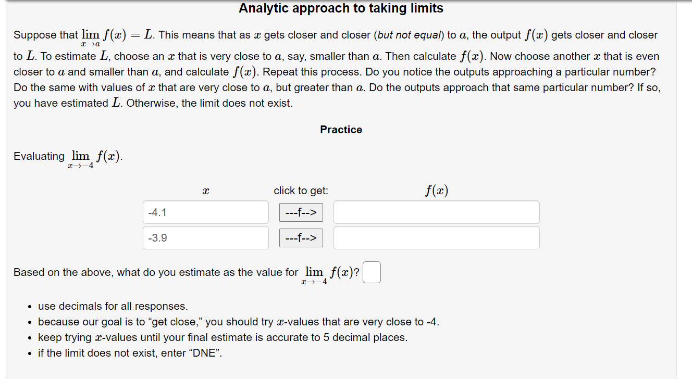This screenshot has height=379, width=692.
Task: Select the x input containing -4.1
Action: coord(205,212)
